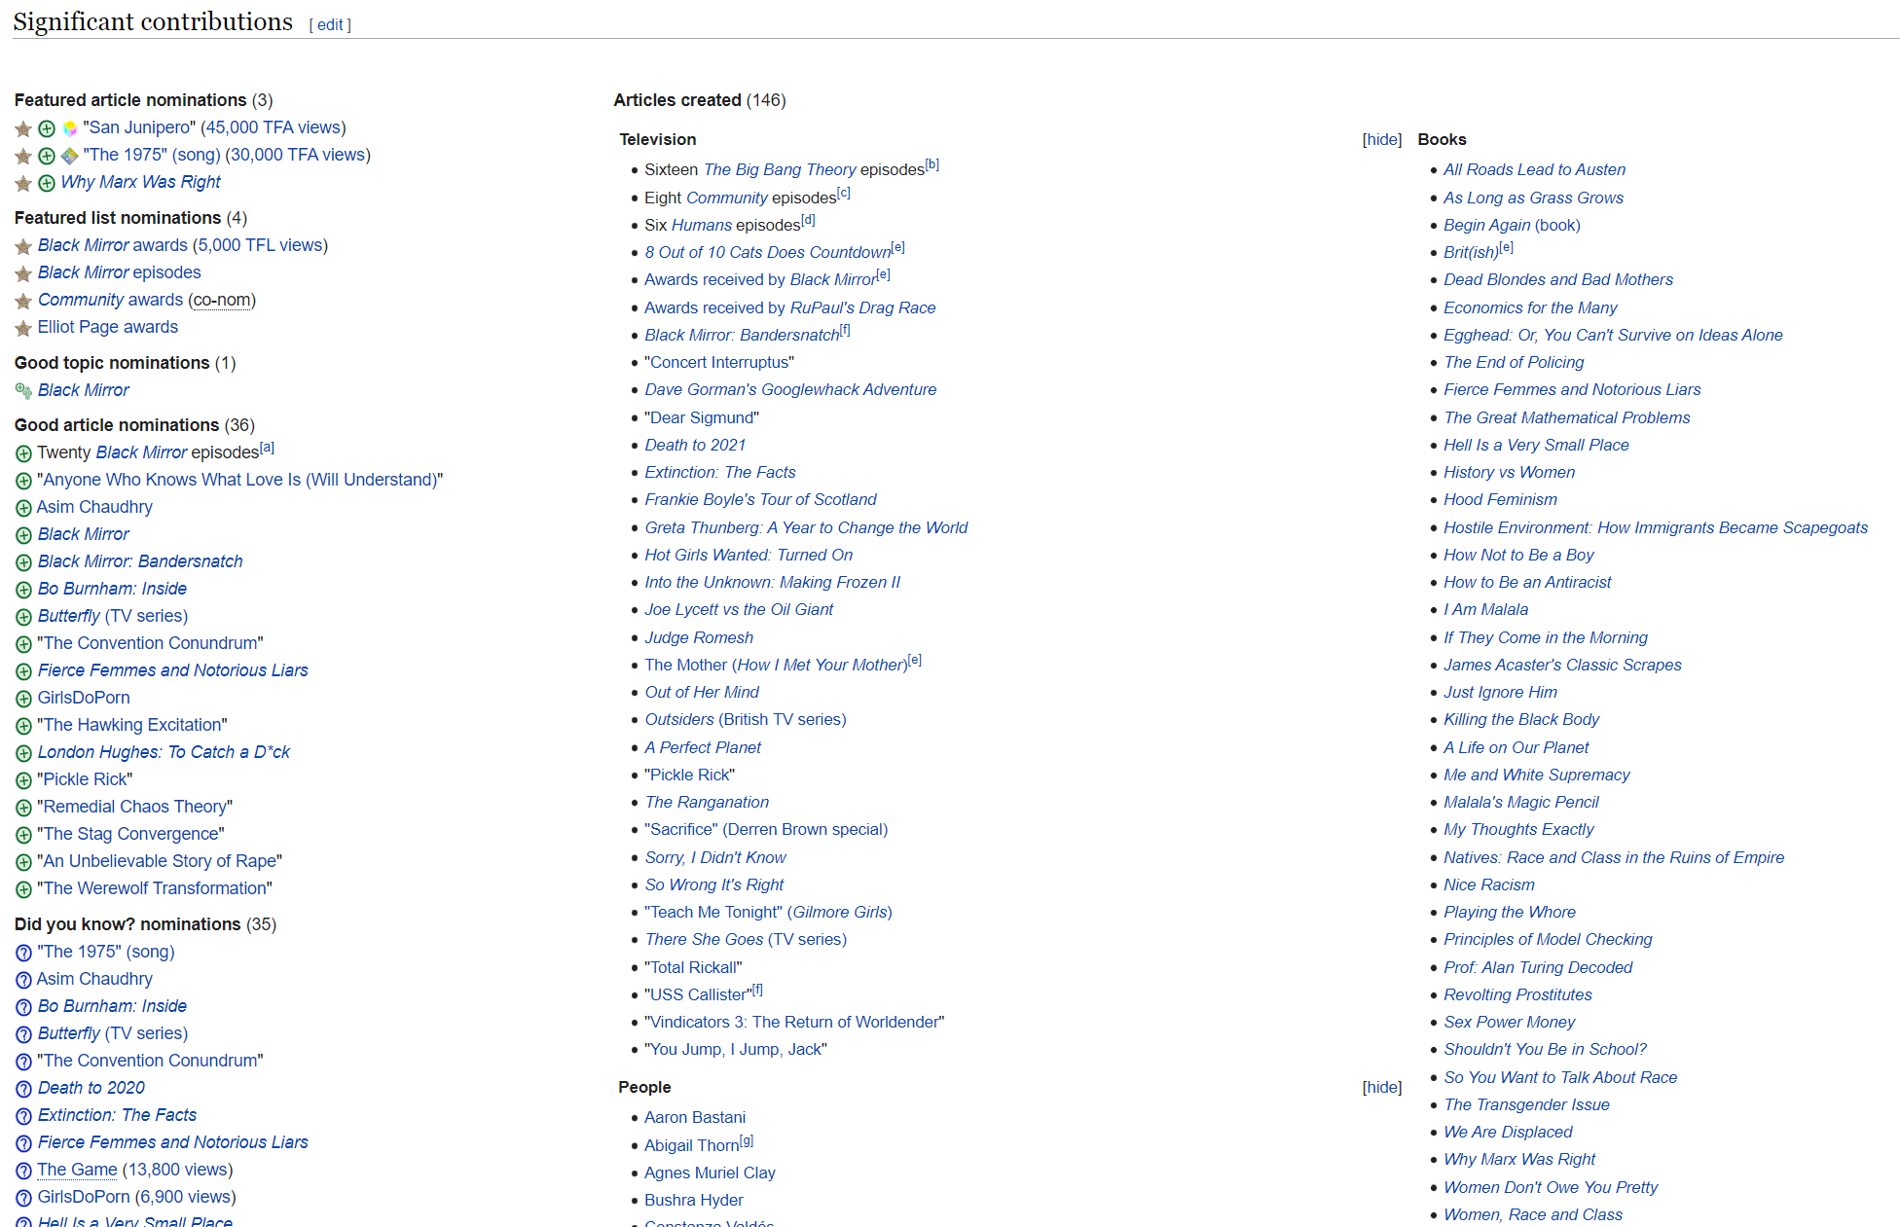Click the star icon beside Elliot Page awards
Viewport: 1900px width, 1227px height.
[23, 328]
